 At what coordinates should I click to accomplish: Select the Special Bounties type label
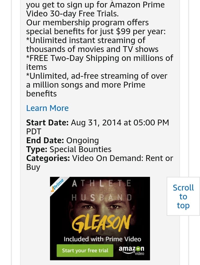click(x=80, y=149)
